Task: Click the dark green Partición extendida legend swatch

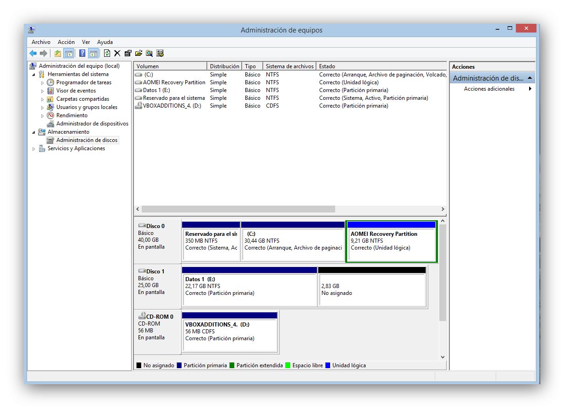Action: [232, 365]
